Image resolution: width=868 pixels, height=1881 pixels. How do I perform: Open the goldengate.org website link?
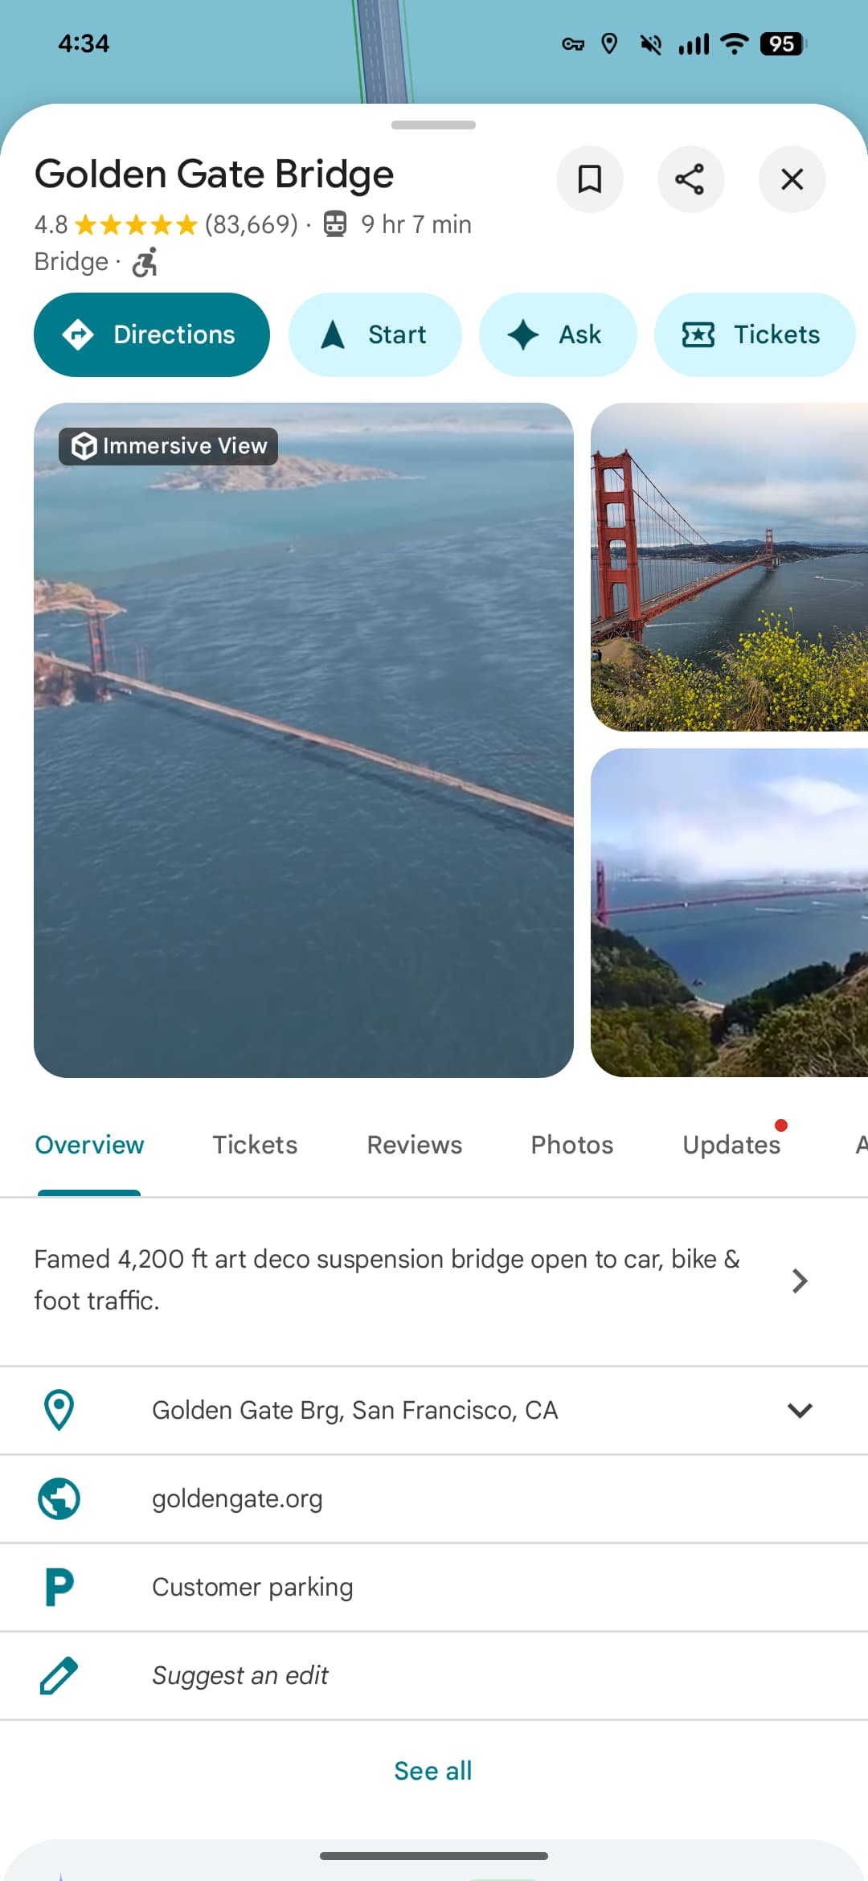click(x=237, y=1498)
